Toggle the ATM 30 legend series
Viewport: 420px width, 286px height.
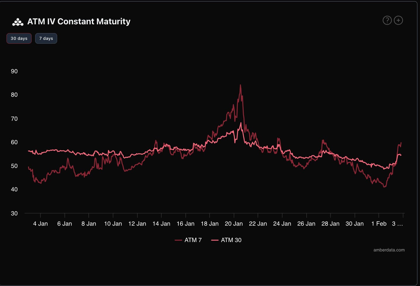pyautogui.click(x=226, y=240)
